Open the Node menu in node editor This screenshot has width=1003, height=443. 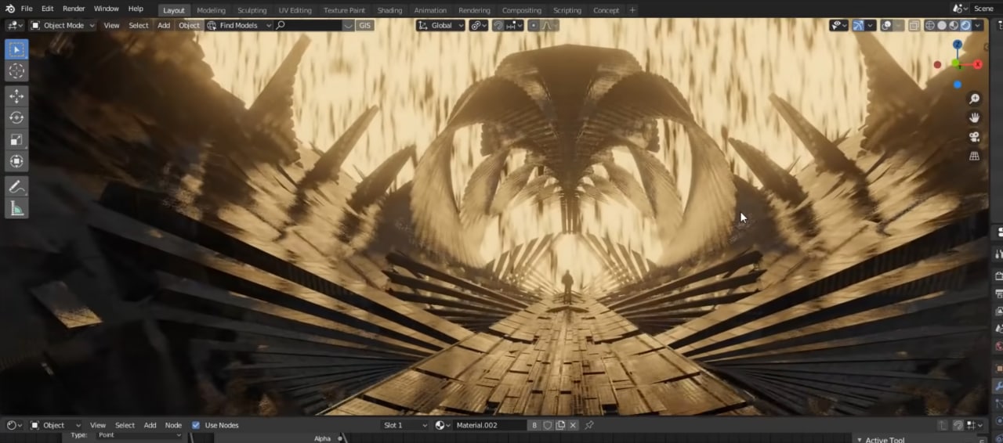[x=173, y=425]
